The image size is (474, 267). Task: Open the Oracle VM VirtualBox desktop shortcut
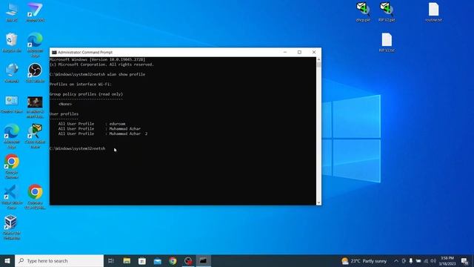pos(12,227)
